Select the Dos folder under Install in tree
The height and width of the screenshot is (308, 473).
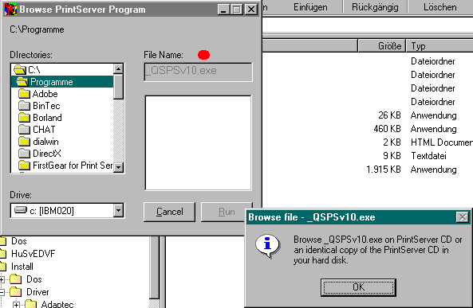(34, 279)
